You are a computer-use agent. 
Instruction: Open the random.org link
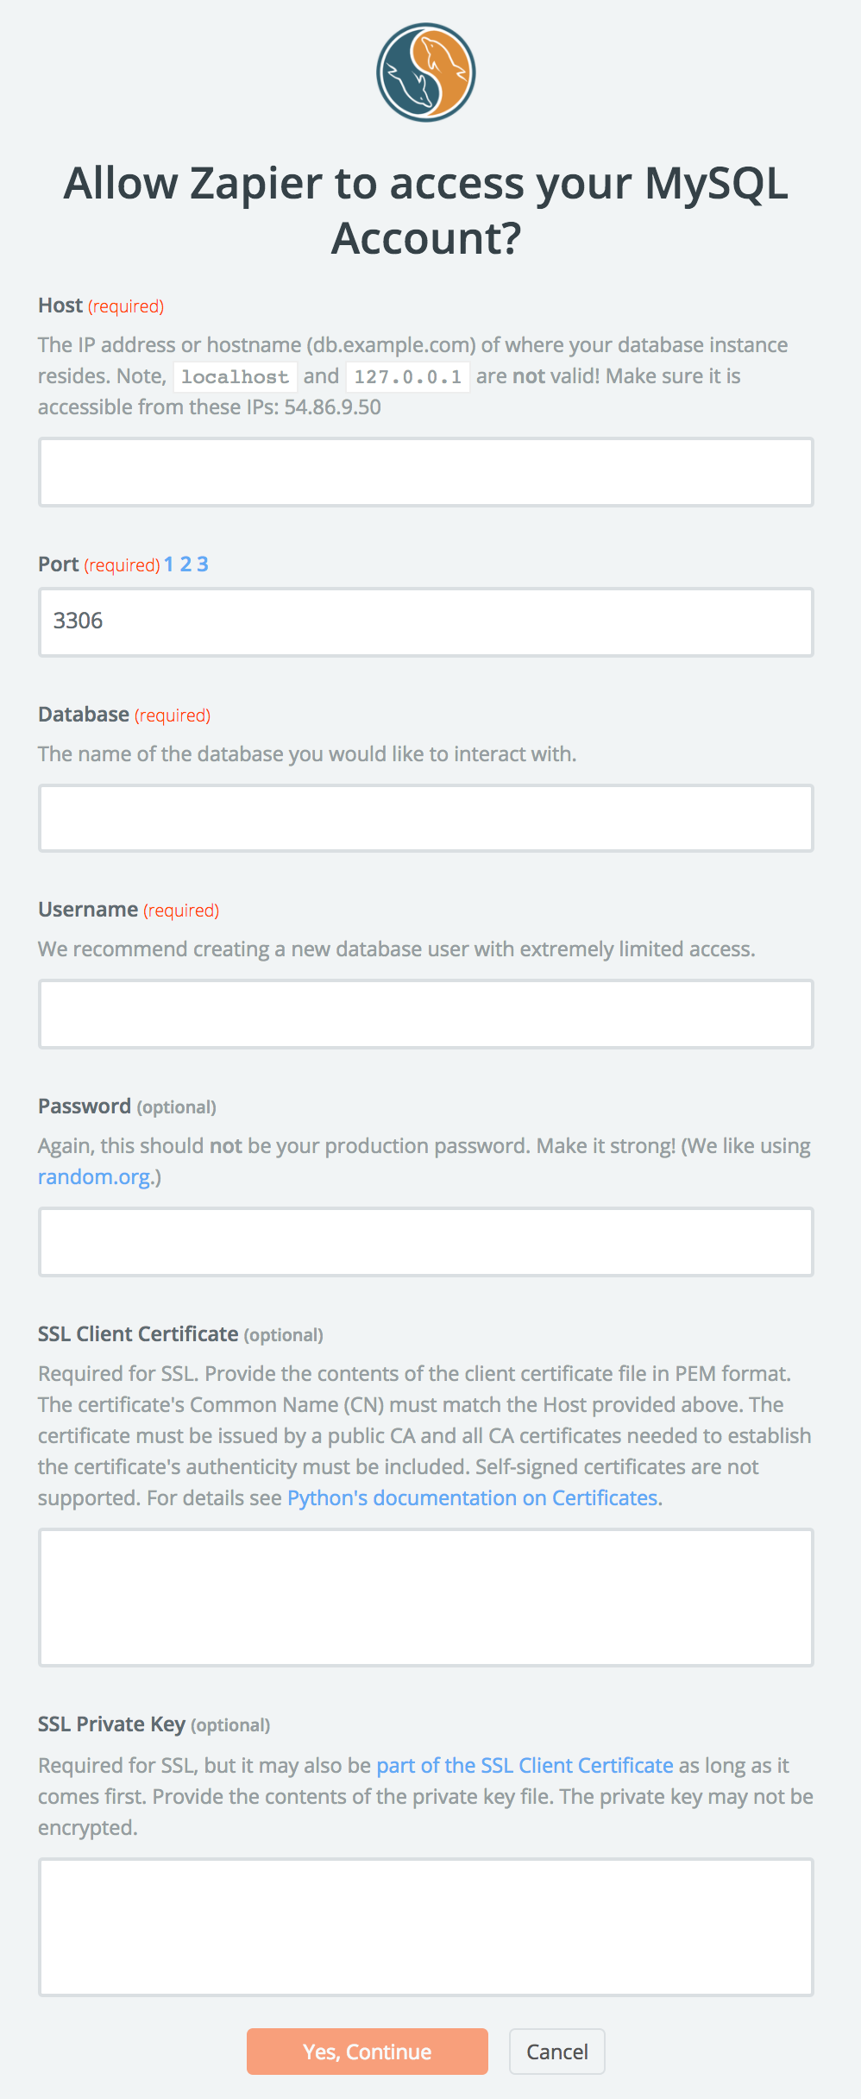pos(96,1177)
